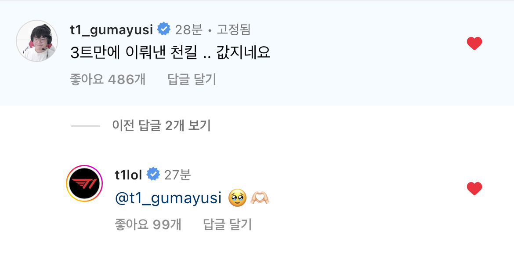Click the t1_gumayusi username
The width and height of the screenshot is (514, 256).
pyautogui.click(x=112, y=29)
